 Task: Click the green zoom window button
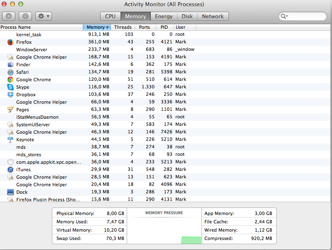[21, 4]
